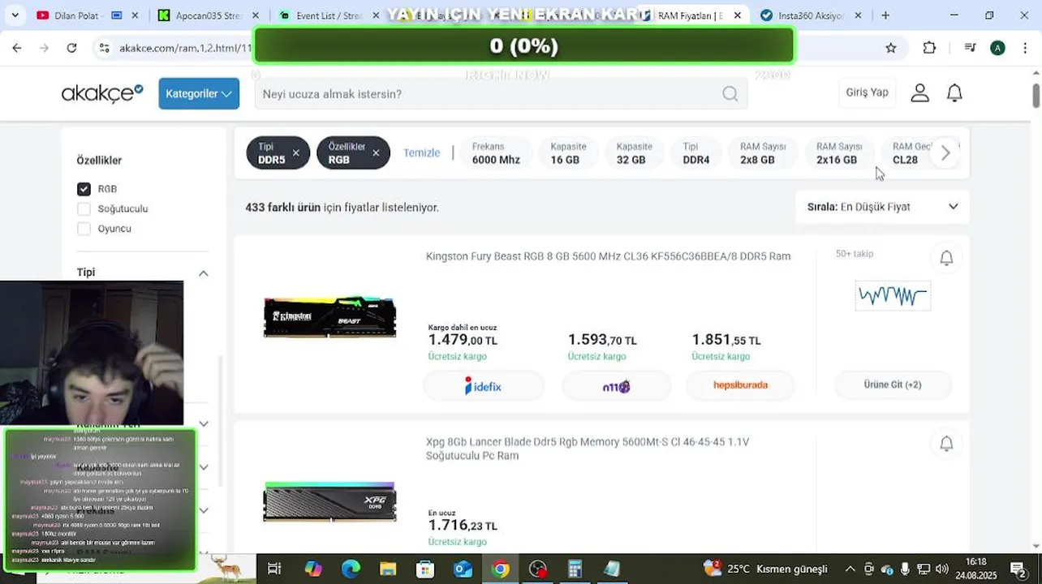Open Xpg Lancer RAM product image
This screenshot has width=1042, height=584.
click(x=329, y=502)
